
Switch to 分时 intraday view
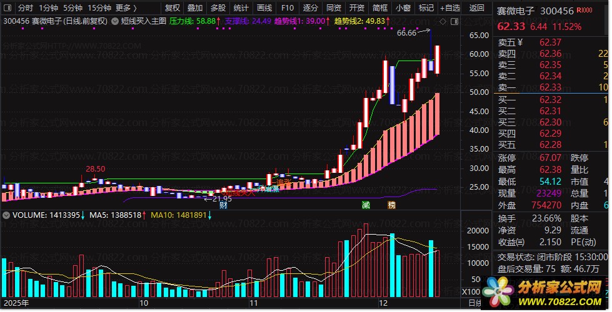tap(26, 7)
